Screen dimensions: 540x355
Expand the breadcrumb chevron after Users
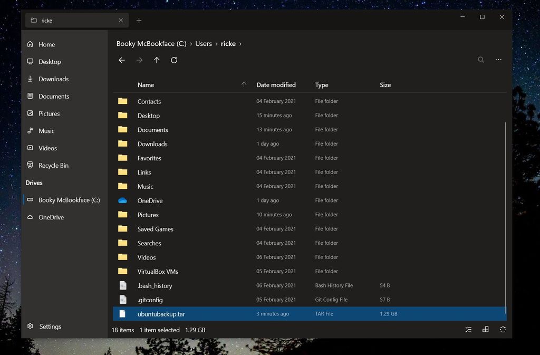point(217,44)
